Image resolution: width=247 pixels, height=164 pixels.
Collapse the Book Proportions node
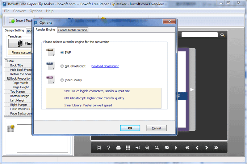[9, 78]
